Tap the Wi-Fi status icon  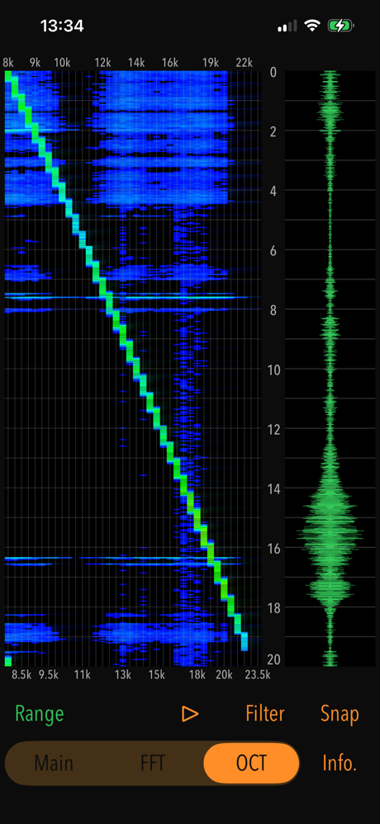tap(313, 26)
